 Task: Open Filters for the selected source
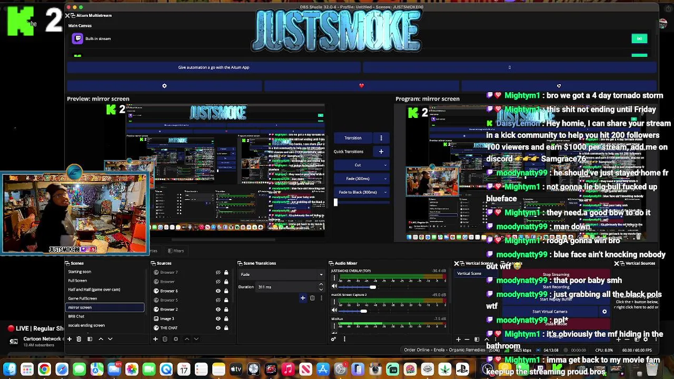click(x=175, y=251)
